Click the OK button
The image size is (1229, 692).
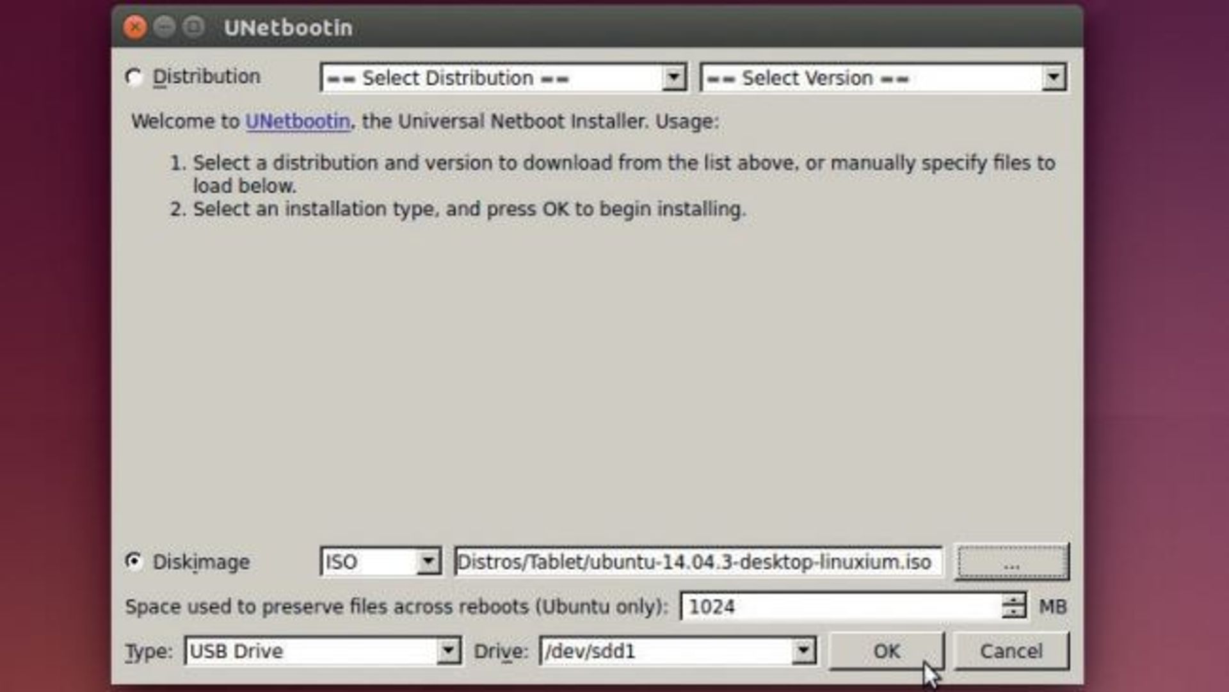click(887, 651)
